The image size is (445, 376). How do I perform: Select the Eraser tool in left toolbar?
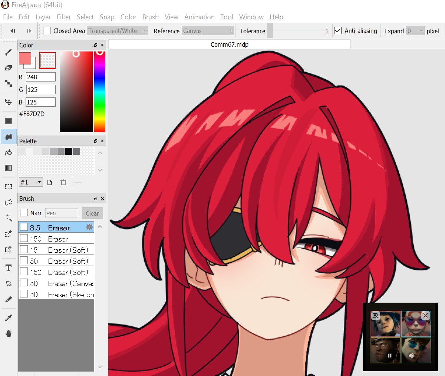(9, 68)
